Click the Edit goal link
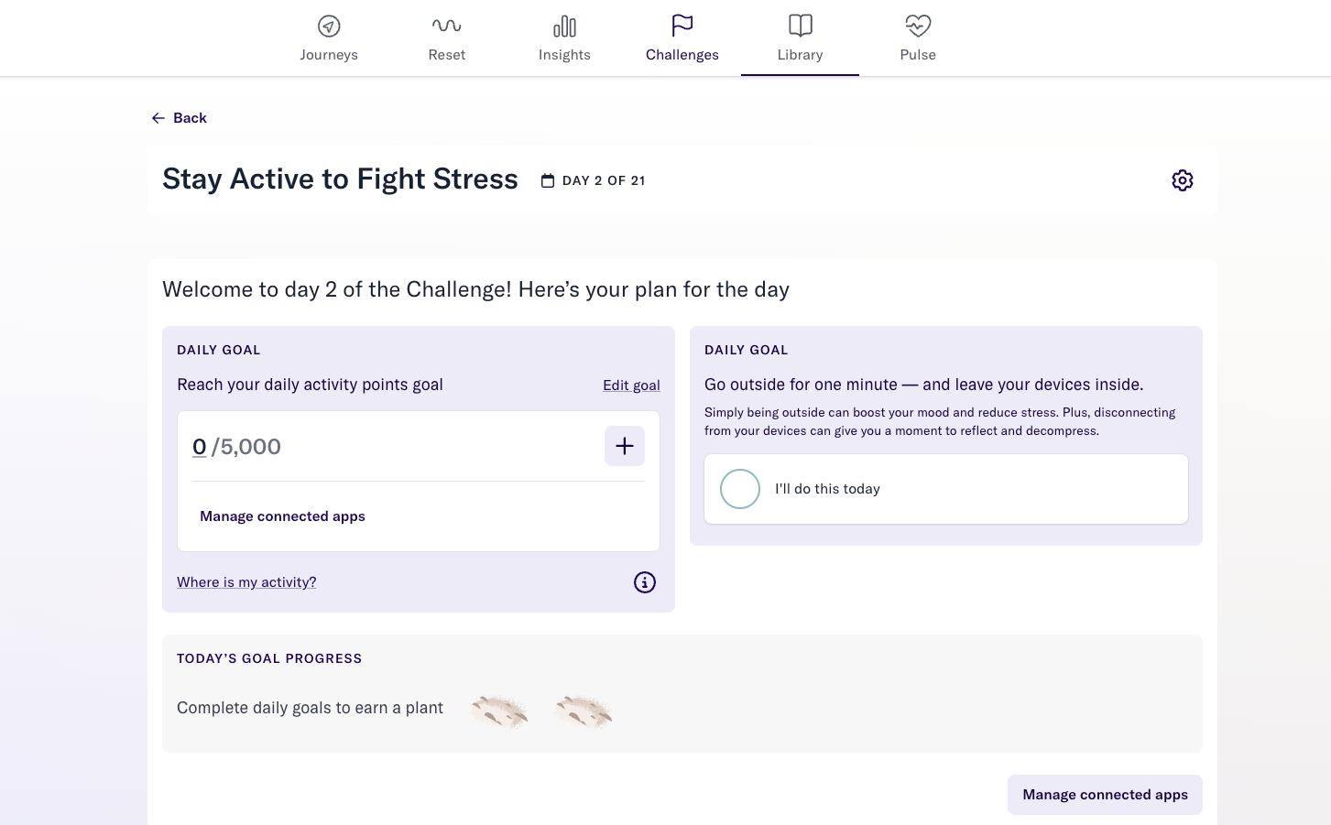This screenshot has width=1331, height=825. (x=631, y=385)
